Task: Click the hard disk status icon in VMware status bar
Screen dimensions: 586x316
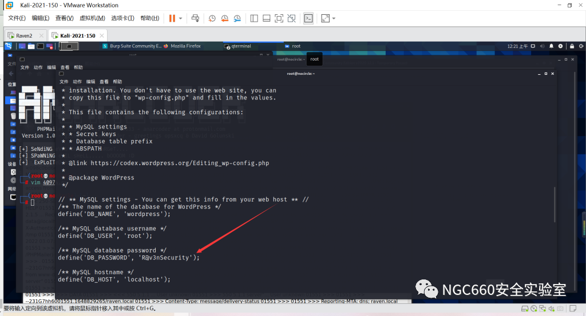Action: click(x=525, y=309)
